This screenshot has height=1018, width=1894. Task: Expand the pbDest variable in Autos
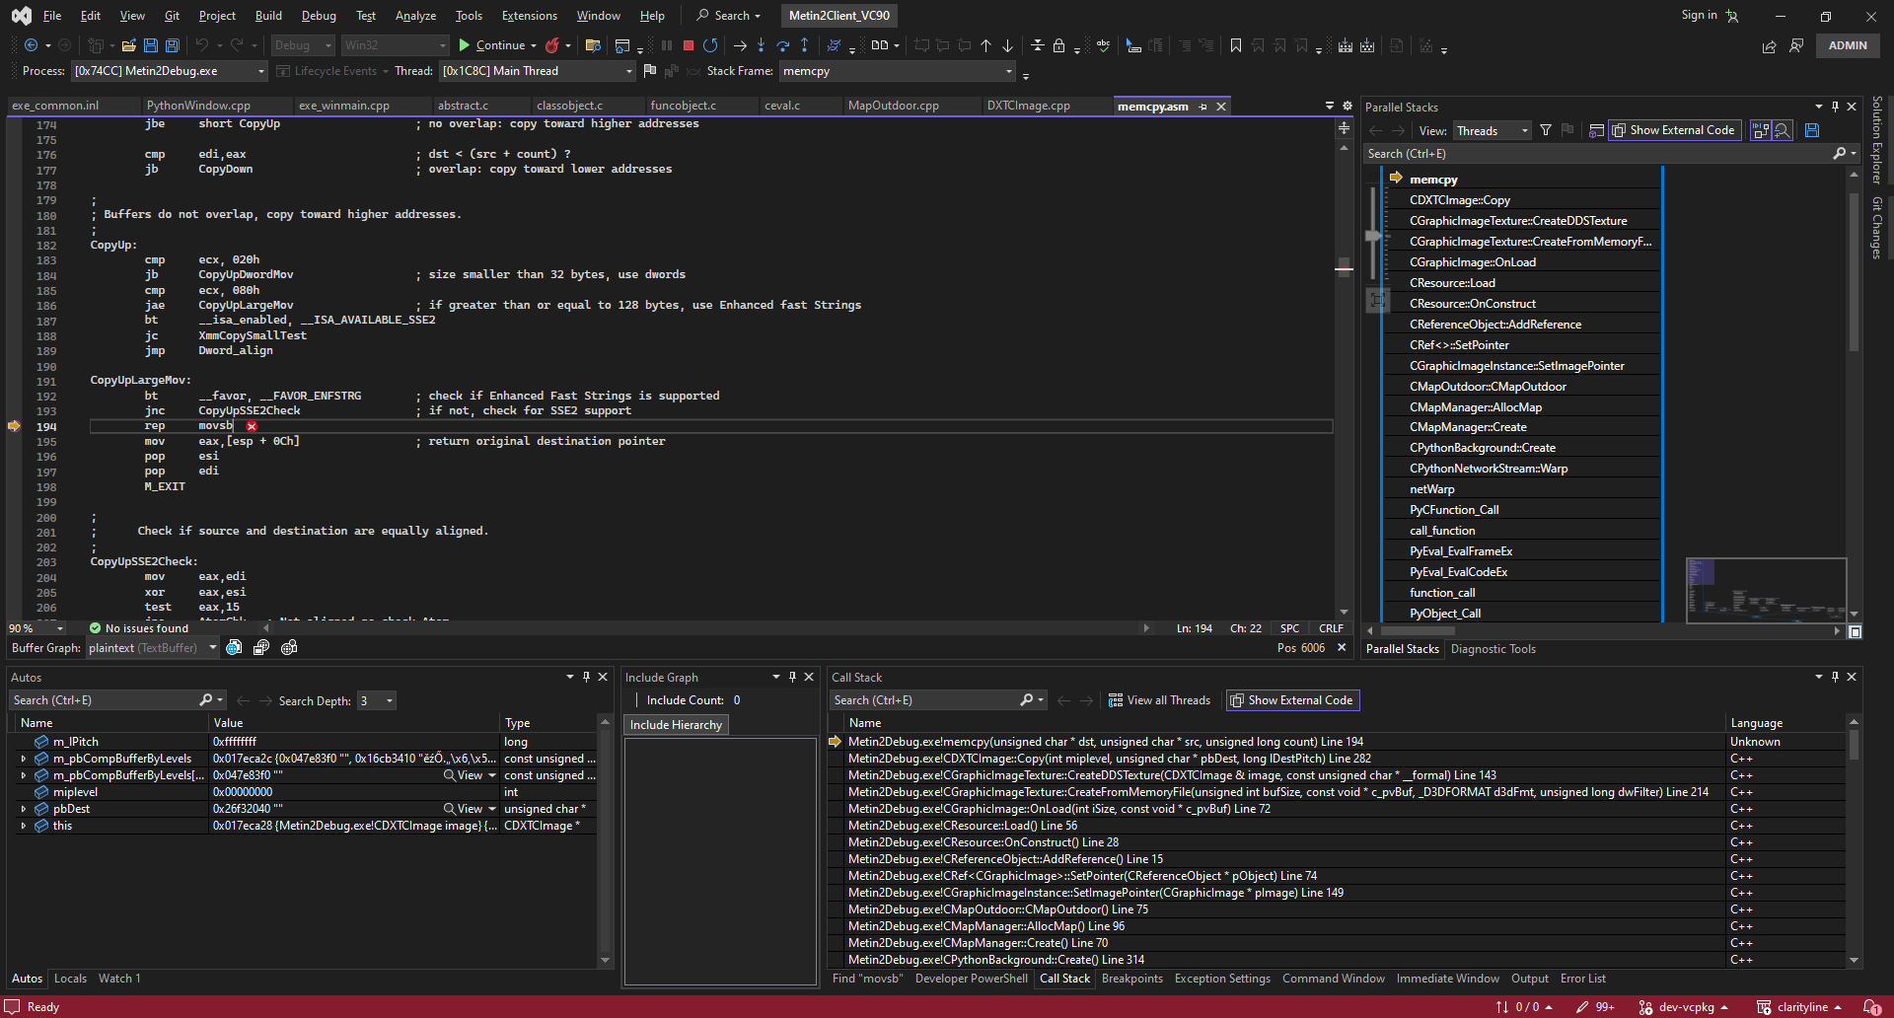coord(24,809)
